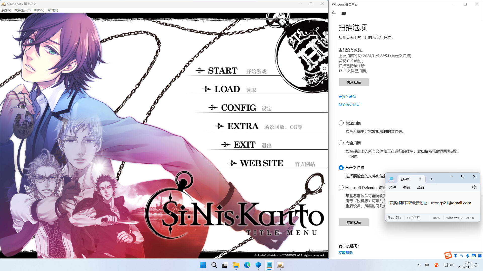
Task: Select the 完全扫描 radio button
Action: 341,143
